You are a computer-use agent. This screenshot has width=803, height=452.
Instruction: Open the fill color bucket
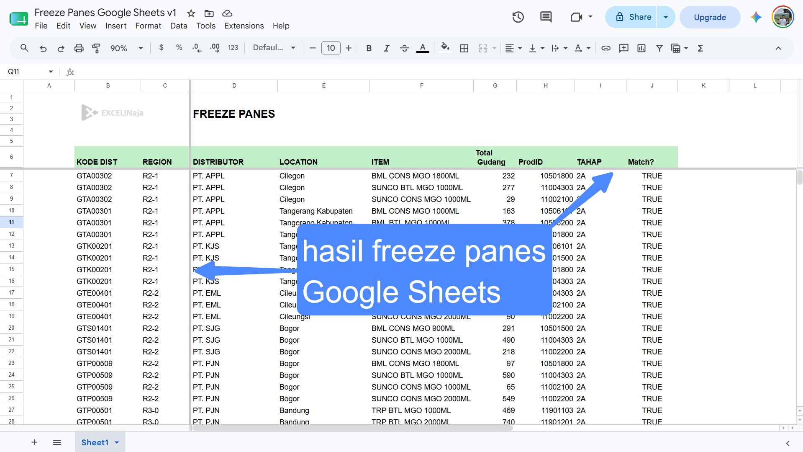tap(445, 48)
